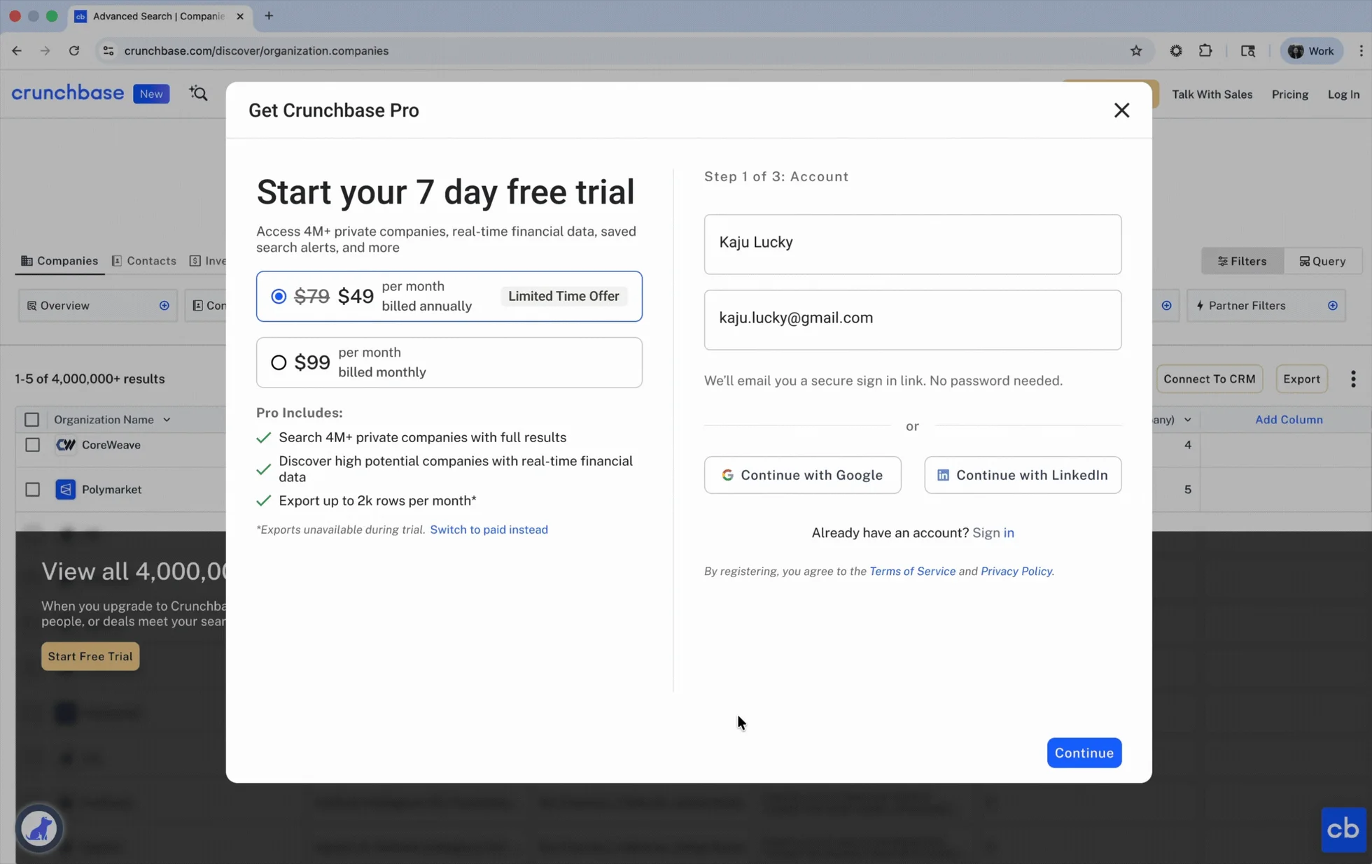Check the CoreWeave row checkbox
This screenshot has width=1372, height=864.
coord(32,445)
